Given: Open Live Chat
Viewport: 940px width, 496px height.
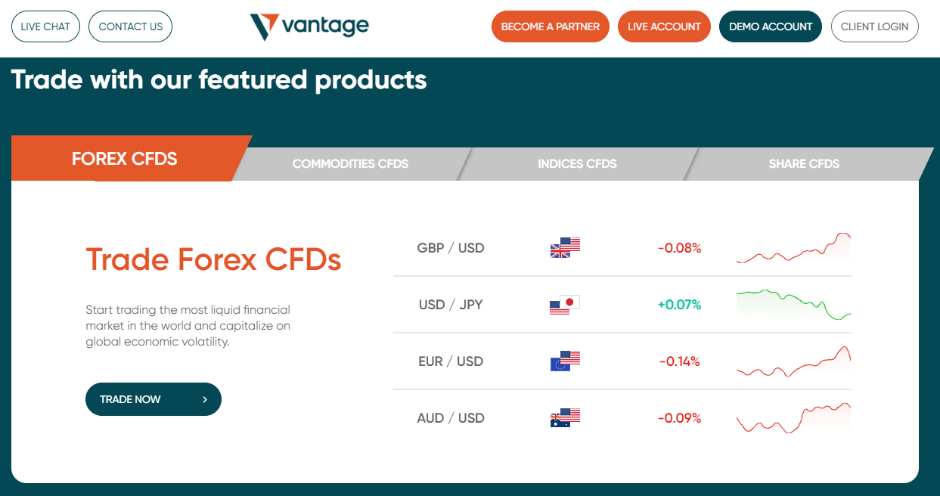Looking at the screenshot, I should [x=45, y=26].
